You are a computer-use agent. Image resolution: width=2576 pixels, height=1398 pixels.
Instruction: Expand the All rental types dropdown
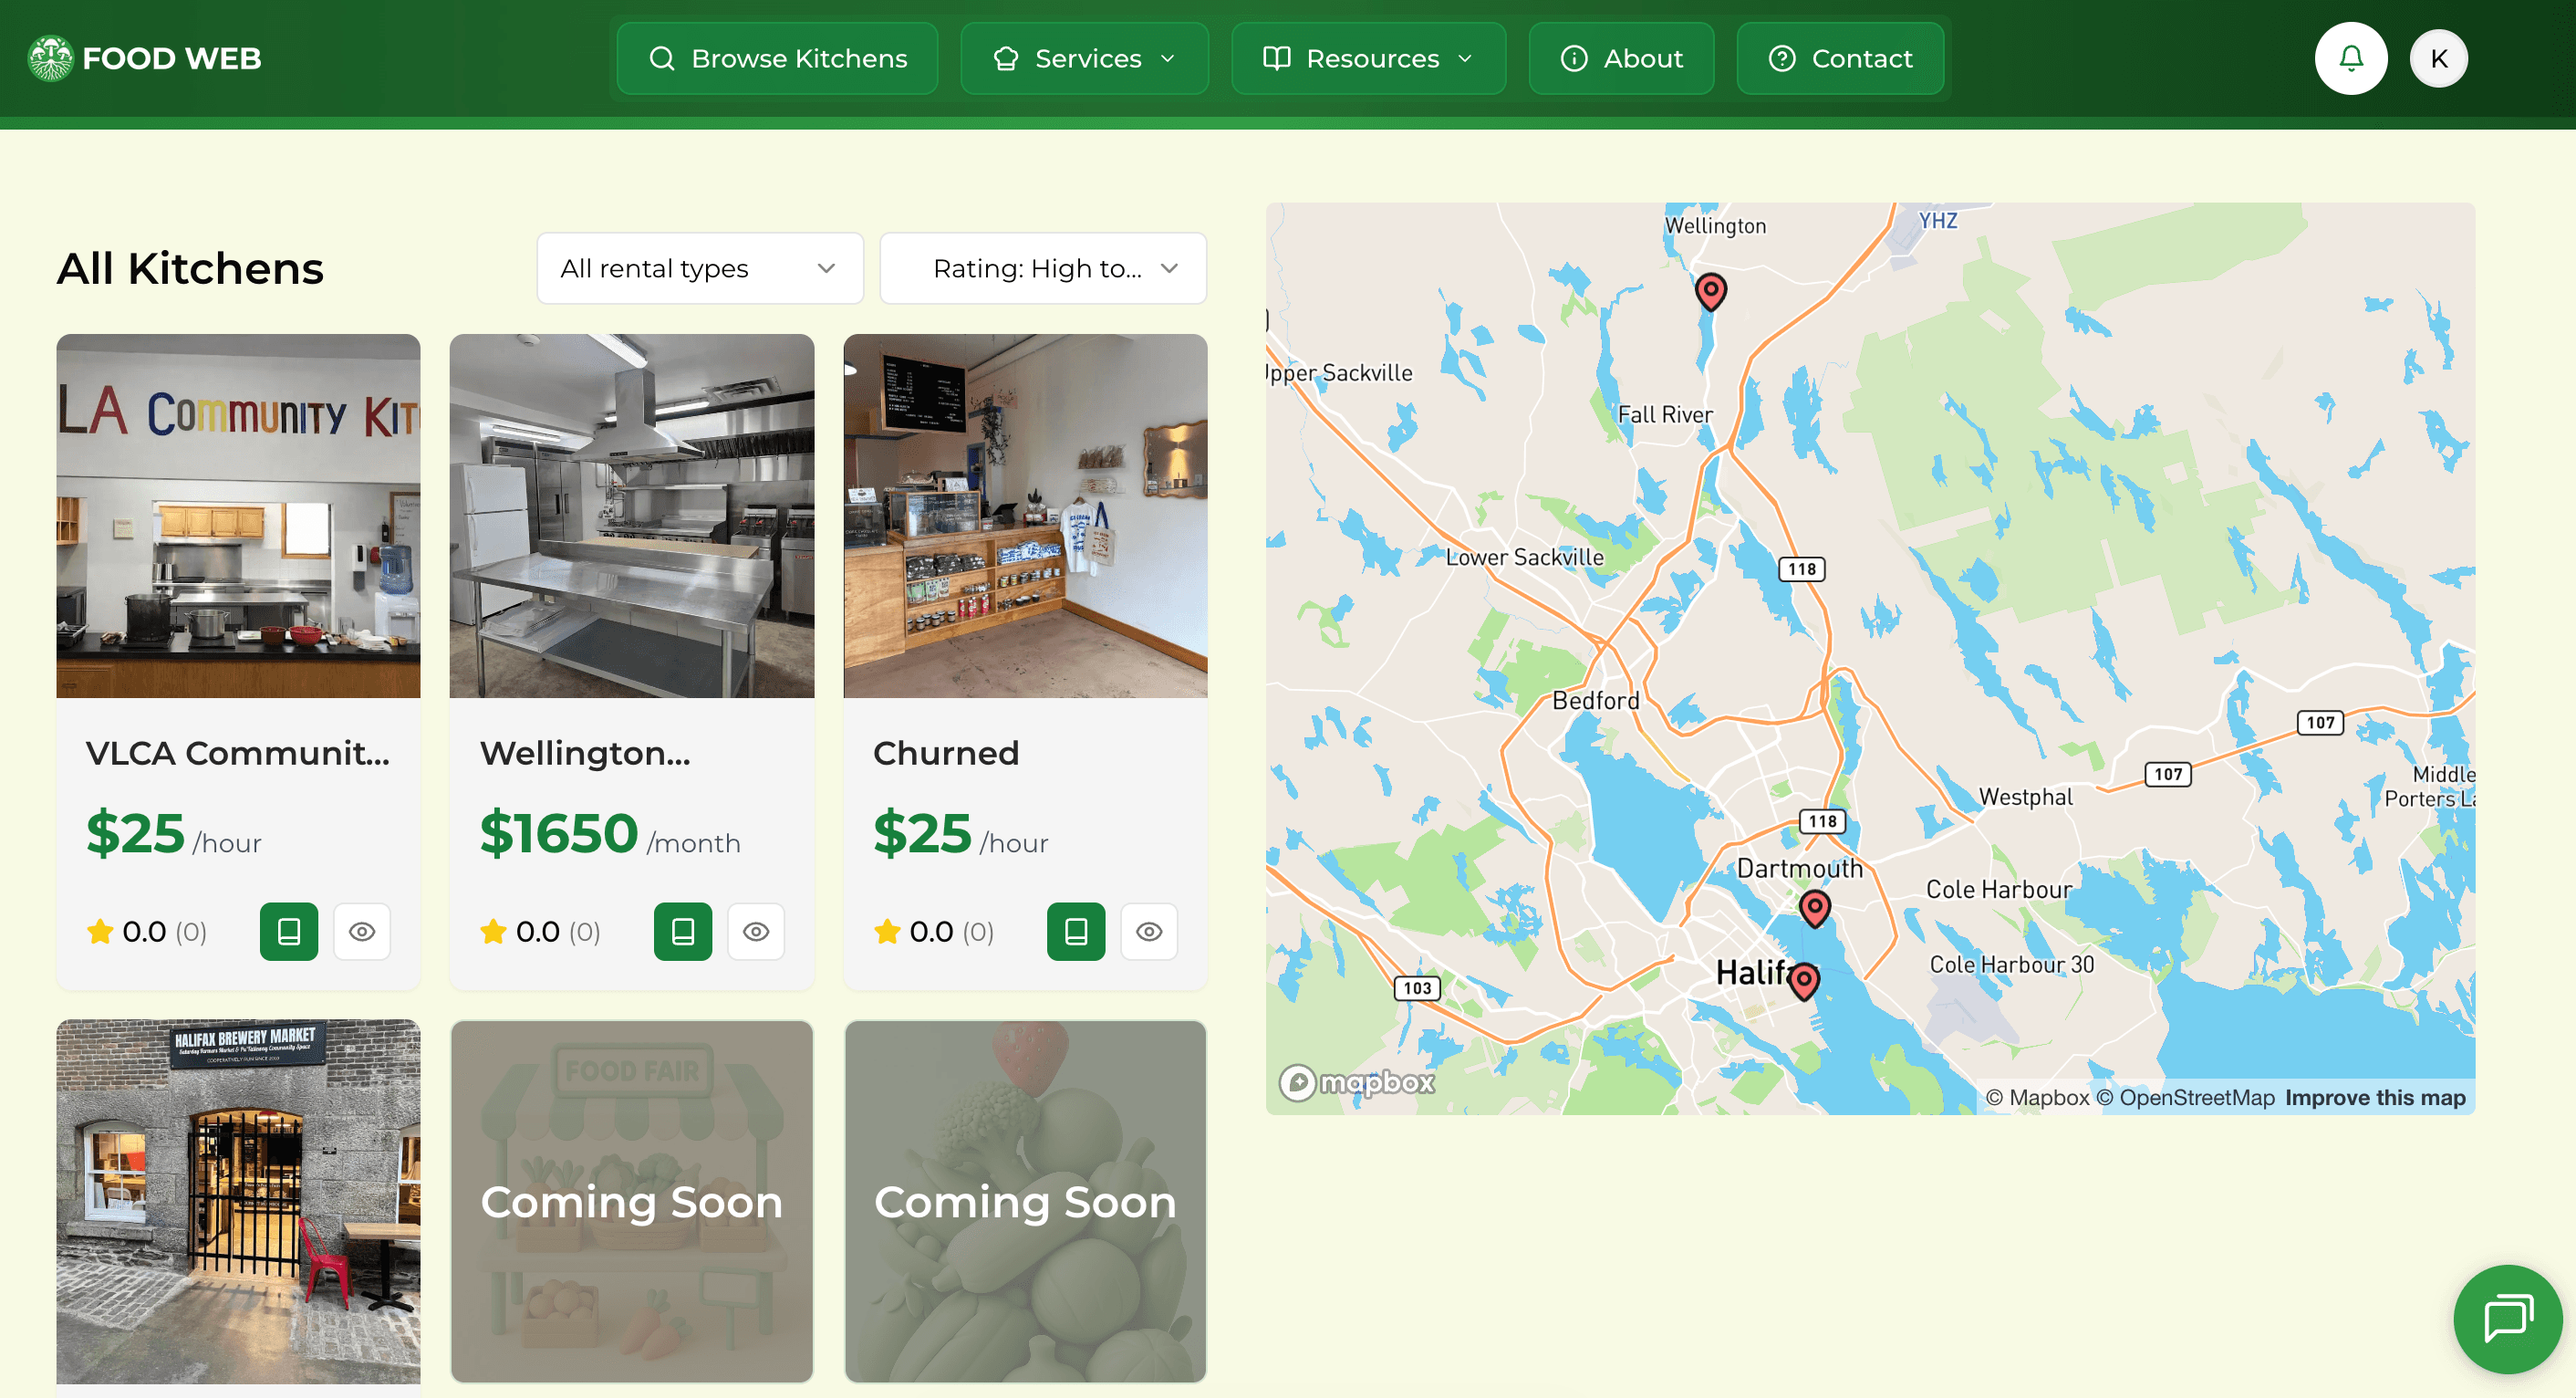[x=700, y=268]
